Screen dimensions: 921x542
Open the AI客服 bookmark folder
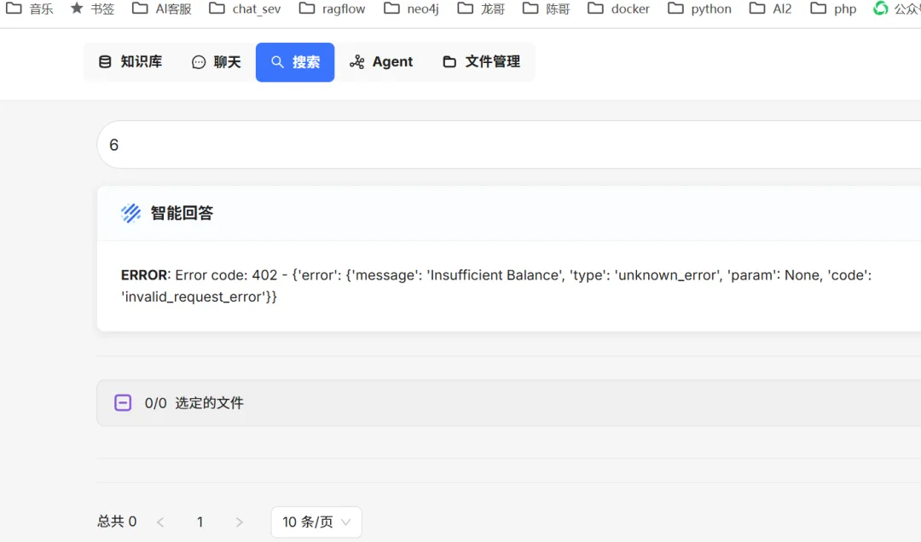pos(162,9)
